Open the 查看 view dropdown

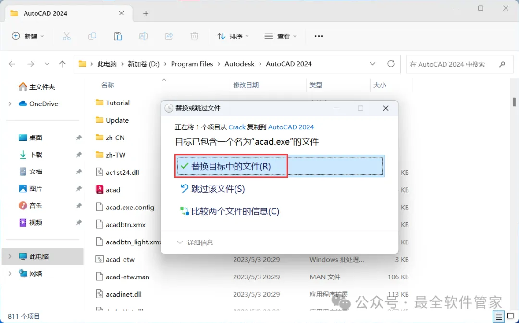[280, 36]
